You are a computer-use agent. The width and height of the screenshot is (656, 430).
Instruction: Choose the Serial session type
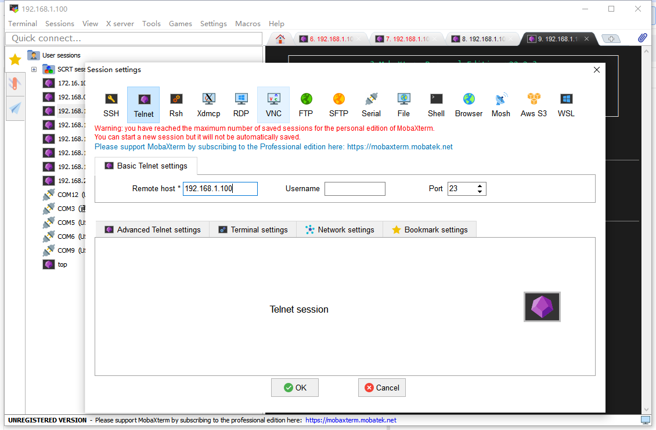[x=371, y=105]
